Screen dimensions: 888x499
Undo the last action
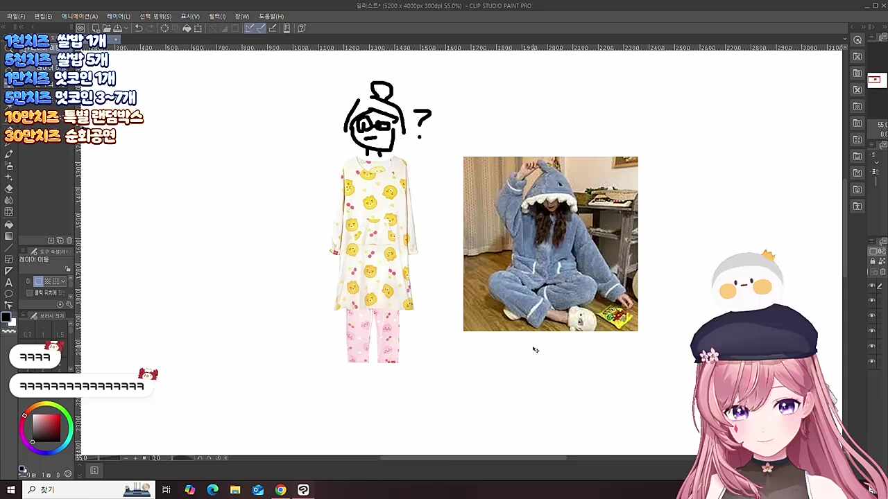tap(139, 28)
